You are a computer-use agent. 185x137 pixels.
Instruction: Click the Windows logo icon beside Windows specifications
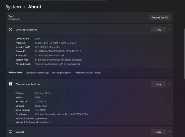click(11, 84)
